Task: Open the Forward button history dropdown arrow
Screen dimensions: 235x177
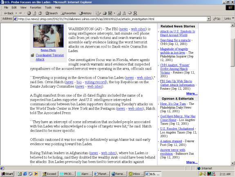Action: click(25, 13)
